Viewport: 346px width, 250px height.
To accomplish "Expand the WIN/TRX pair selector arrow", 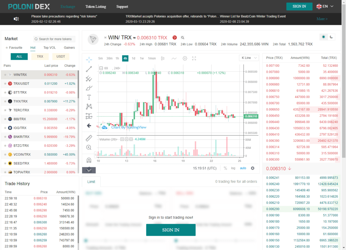I will (x=105, y=38).
